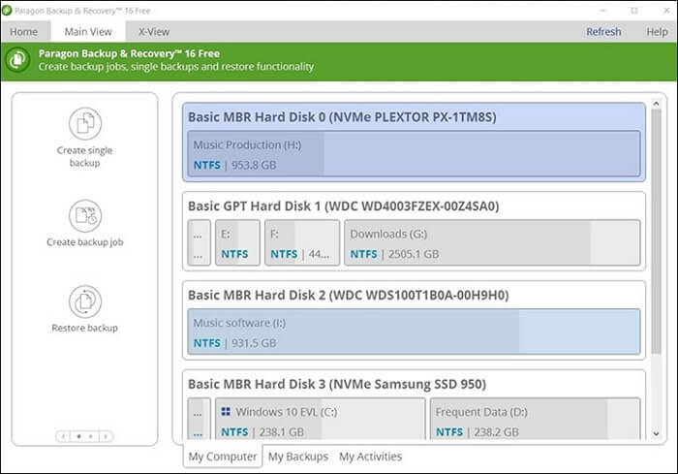The width and height of the screenshot is (678, 474).
Task: Click the scroll down arrow of the disk list
Action: point(656,434)
